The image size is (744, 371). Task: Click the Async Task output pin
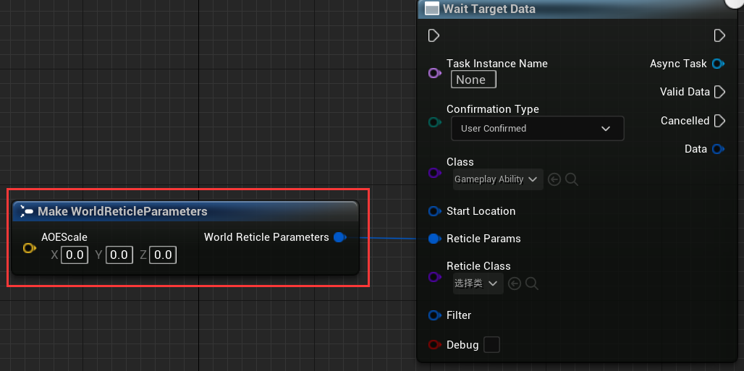[719, 64]
